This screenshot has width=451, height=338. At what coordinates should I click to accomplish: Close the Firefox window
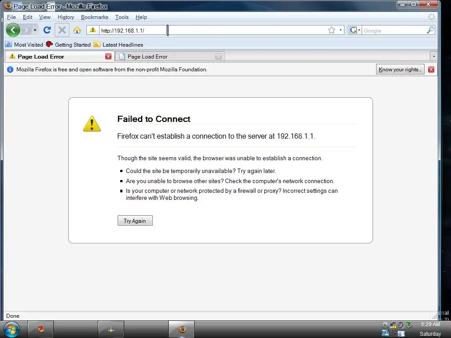(428, 4)
